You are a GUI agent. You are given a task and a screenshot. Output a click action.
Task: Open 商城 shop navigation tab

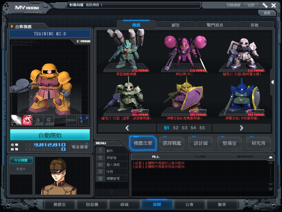click(x=124, y=205)
